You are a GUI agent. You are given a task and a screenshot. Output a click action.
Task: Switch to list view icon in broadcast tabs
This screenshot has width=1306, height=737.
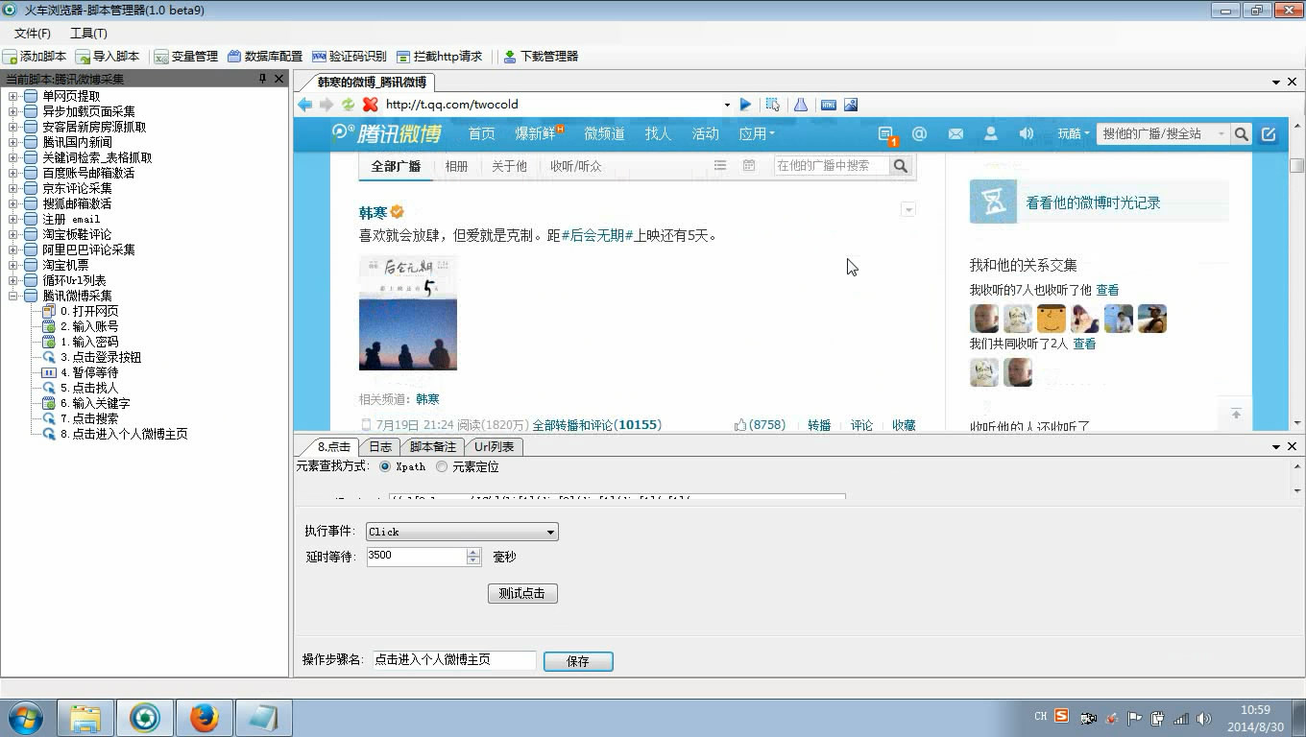pyautogui.click(x=720, y=166)
